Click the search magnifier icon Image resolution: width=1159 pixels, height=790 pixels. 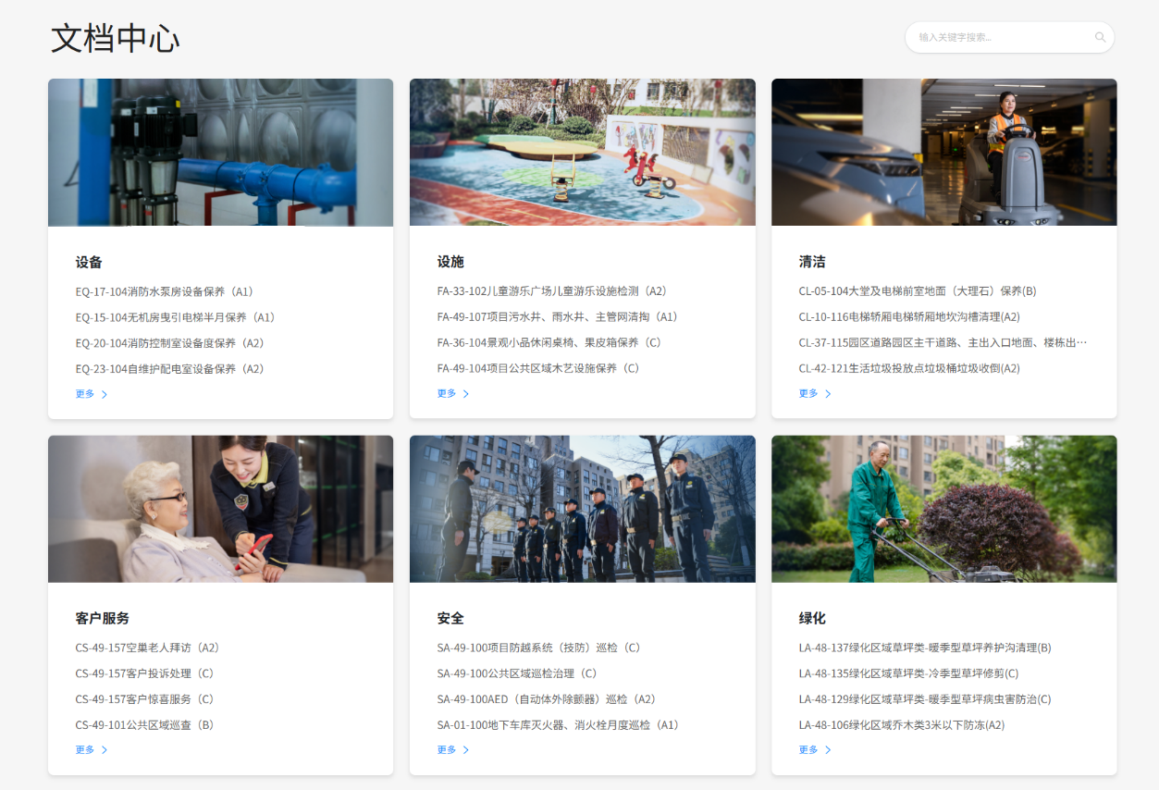[1100, 37]
